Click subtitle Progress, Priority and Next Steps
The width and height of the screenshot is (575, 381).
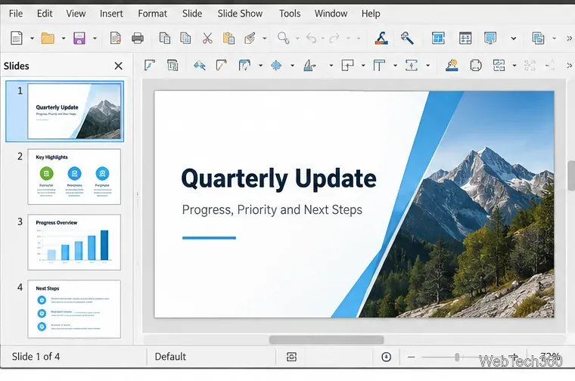pyautogui.click(x=272, y=210)
